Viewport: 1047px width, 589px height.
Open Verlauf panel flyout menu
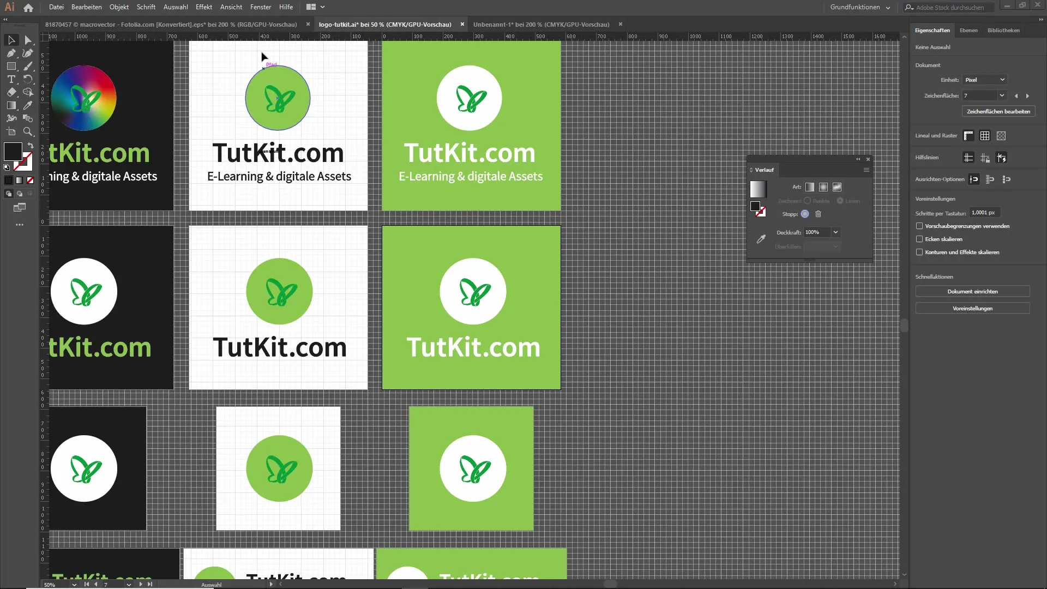(866, 170)
